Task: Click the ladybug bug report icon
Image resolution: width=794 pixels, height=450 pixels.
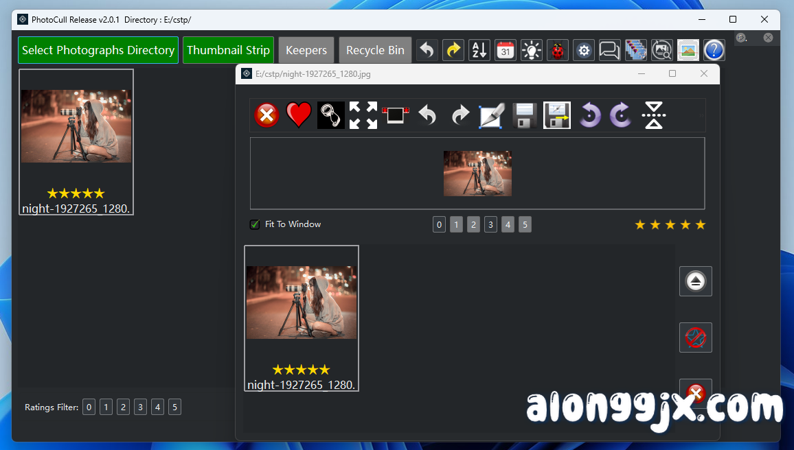Action: coord(557,50)
